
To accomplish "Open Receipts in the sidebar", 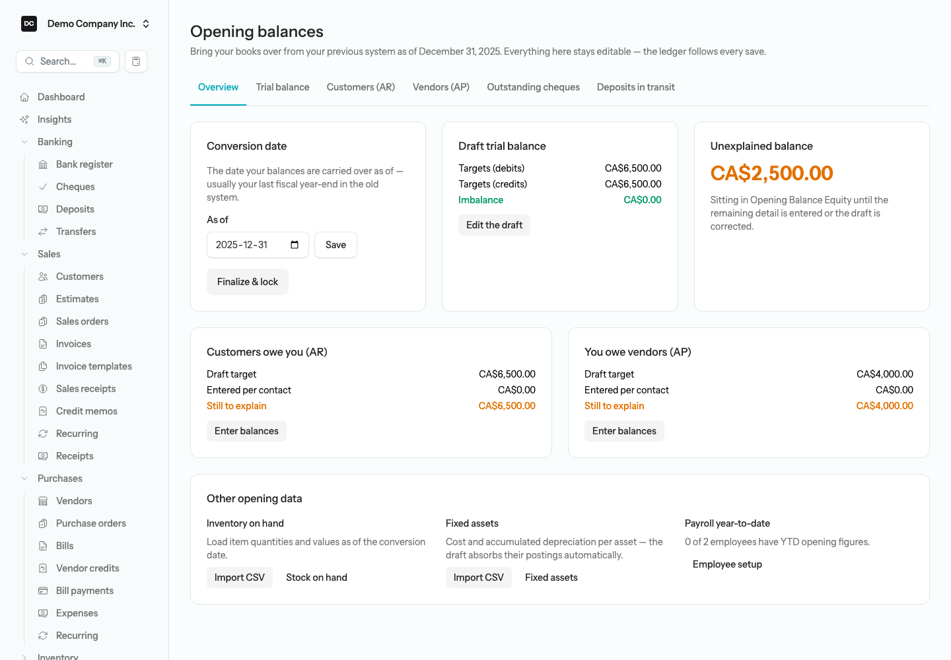I will pos(75,456).
